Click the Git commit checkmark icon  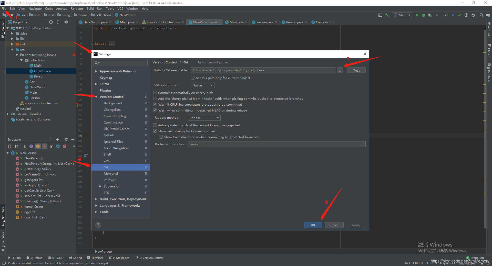click(x=460, y=15)
